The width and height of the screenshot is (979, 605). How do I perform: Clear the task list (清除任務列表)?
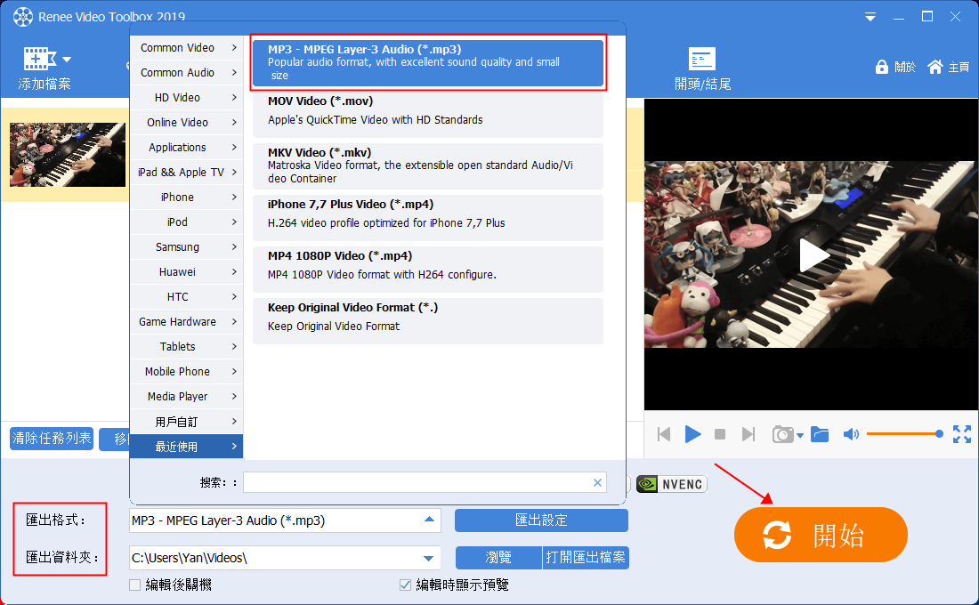(52, 439)
